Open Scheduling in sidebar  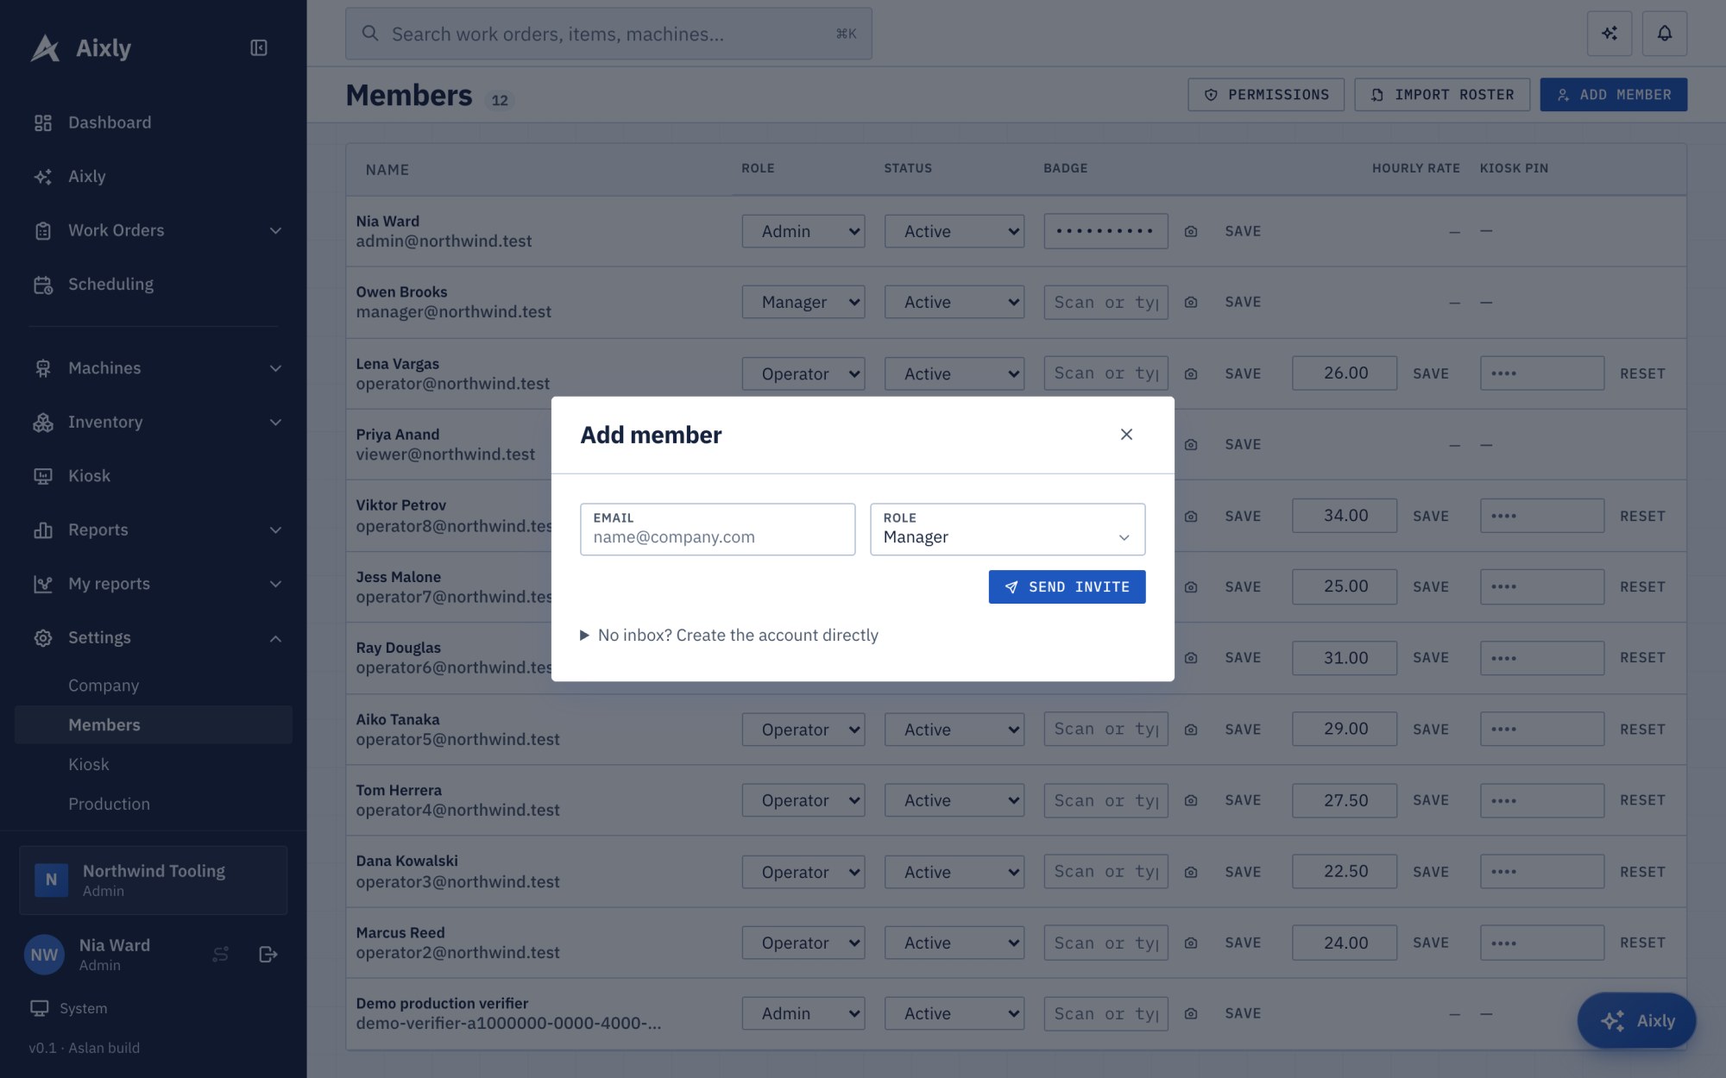click(154, 284)
